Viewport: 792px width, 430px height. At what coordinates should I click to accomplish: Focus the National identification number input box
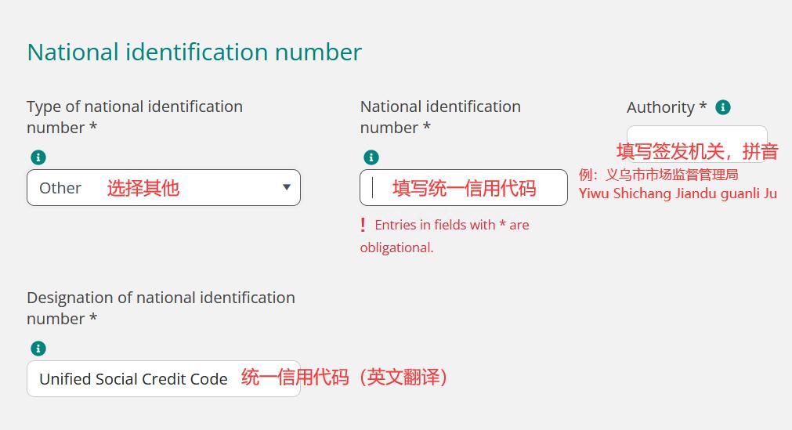coord(464,187)
